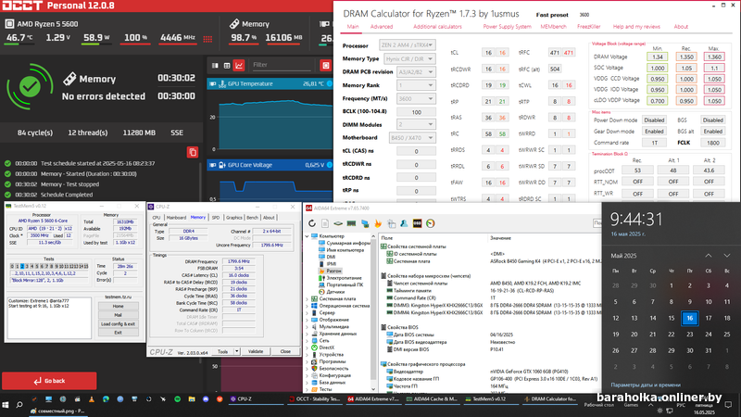Go to next month in the calendar
The image size is (741, 417).
[727, 256]
